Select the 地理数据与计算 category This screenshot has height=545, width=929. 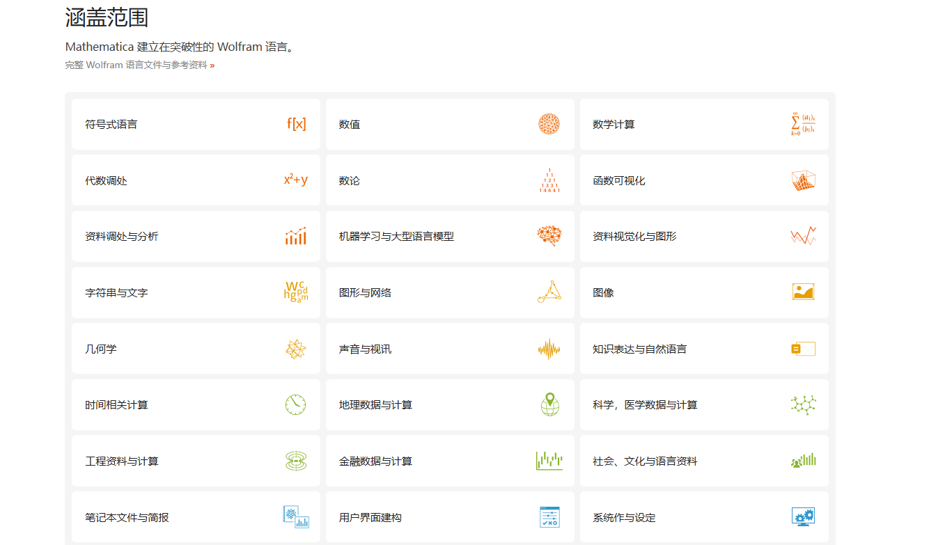[x=450, y=404]
